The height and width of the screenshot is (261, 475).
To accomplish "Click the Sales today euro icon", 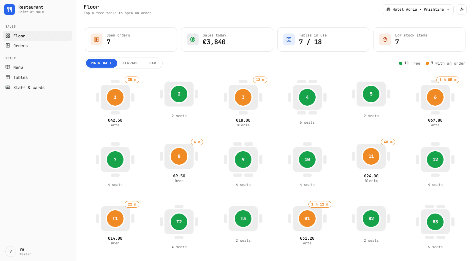I will (193, 39).
